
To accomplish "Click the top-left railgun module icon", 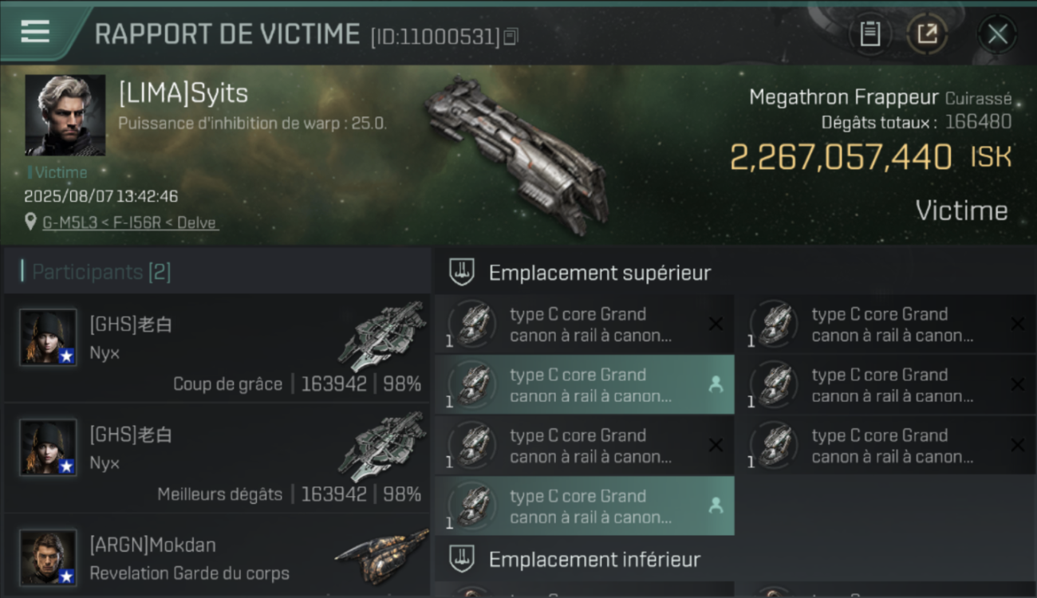I will tap(472, 324).
